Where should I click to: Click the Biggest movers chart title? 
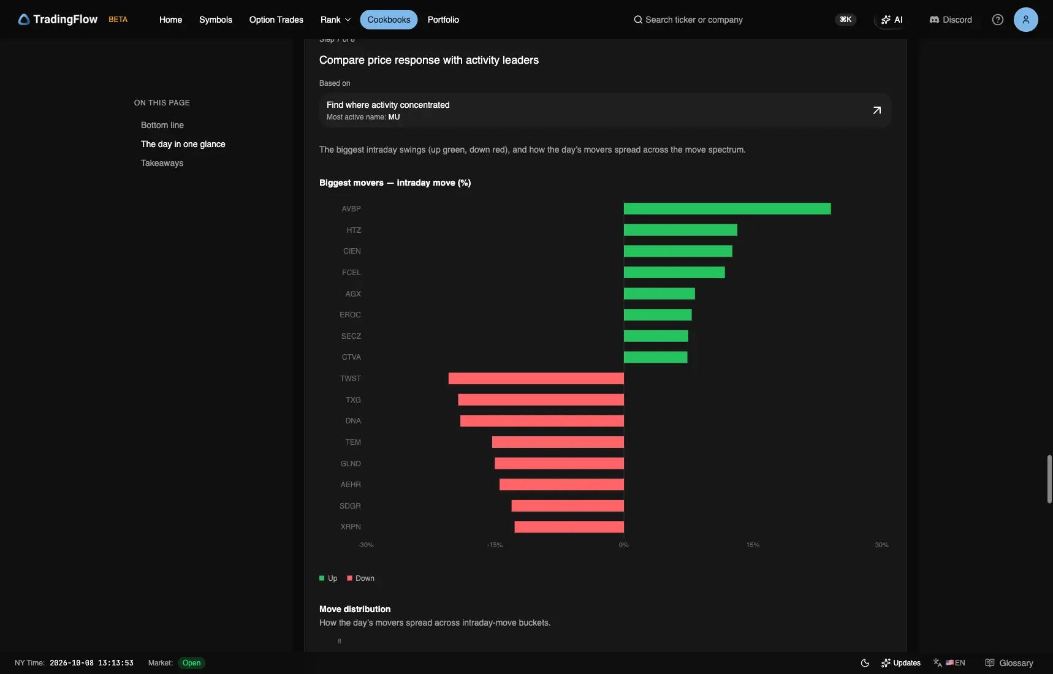click(395, 183)
